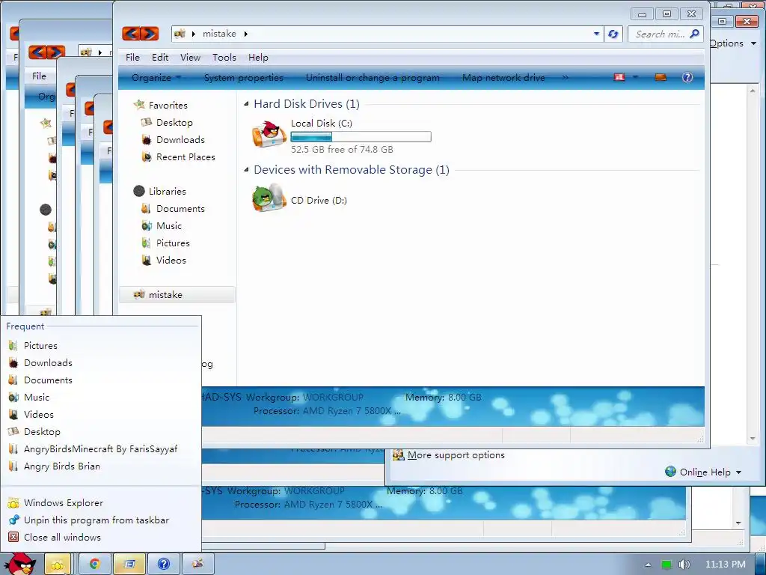Click Windows Explorer taskbar icon

58,565
